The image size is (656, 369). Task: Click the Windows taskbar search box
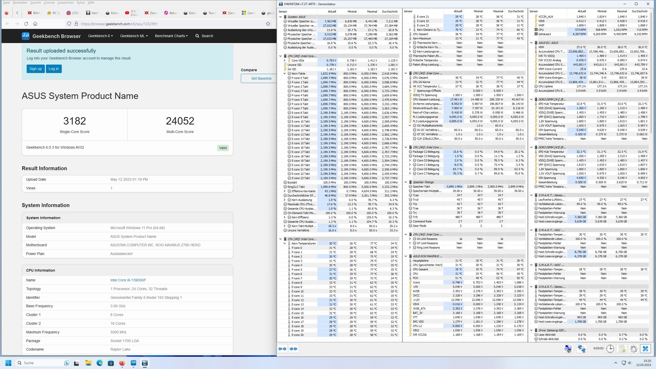[x=43, y=363]
